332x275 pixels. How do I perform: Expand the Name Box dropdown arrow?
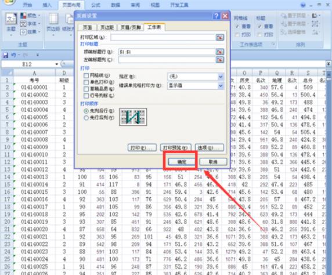point(57,64)
